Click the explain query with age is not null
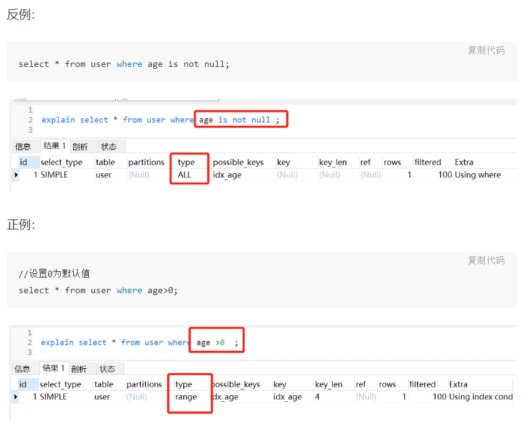The height and width of the screenshot is (427, 525). click(x=160, y=120)
